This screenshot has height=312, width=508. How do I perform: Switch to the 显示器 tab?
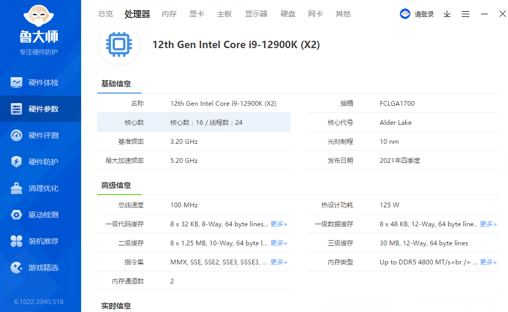click(x=256, y=14)
